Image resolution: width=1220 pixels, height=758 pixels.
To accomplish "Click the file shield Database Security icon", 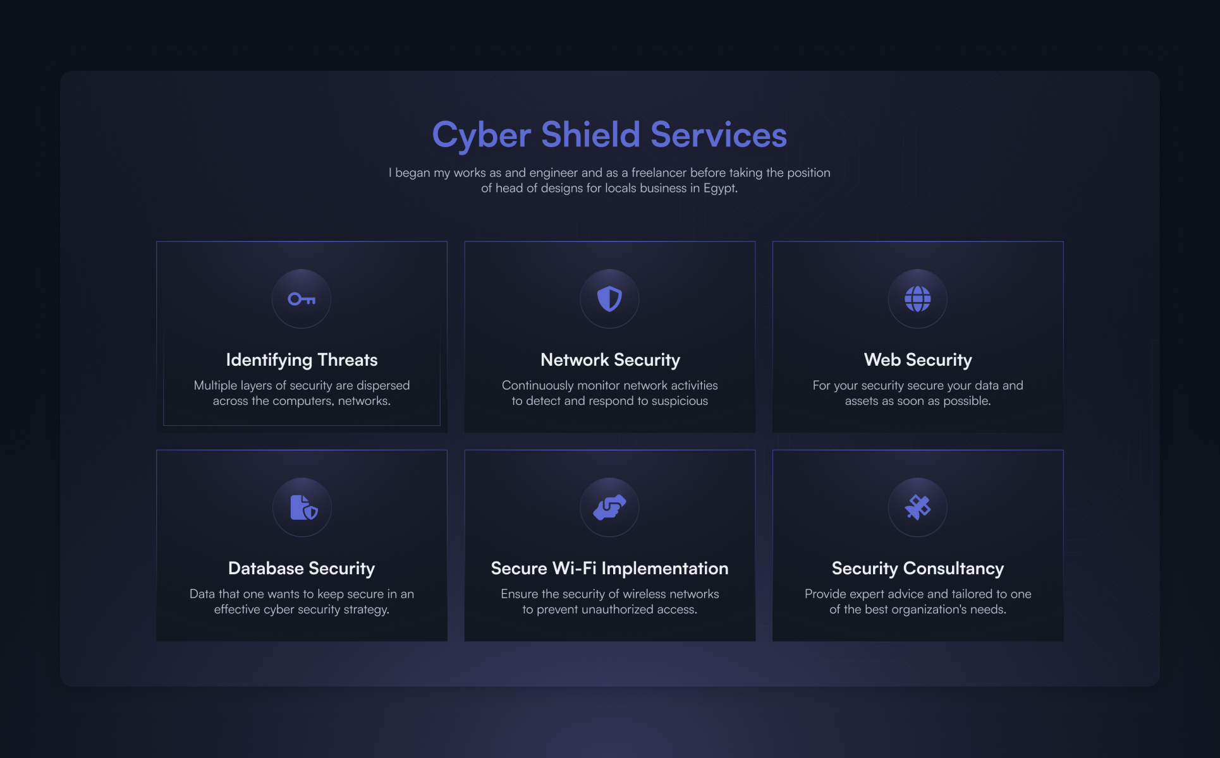I will (x=302, y=507).
